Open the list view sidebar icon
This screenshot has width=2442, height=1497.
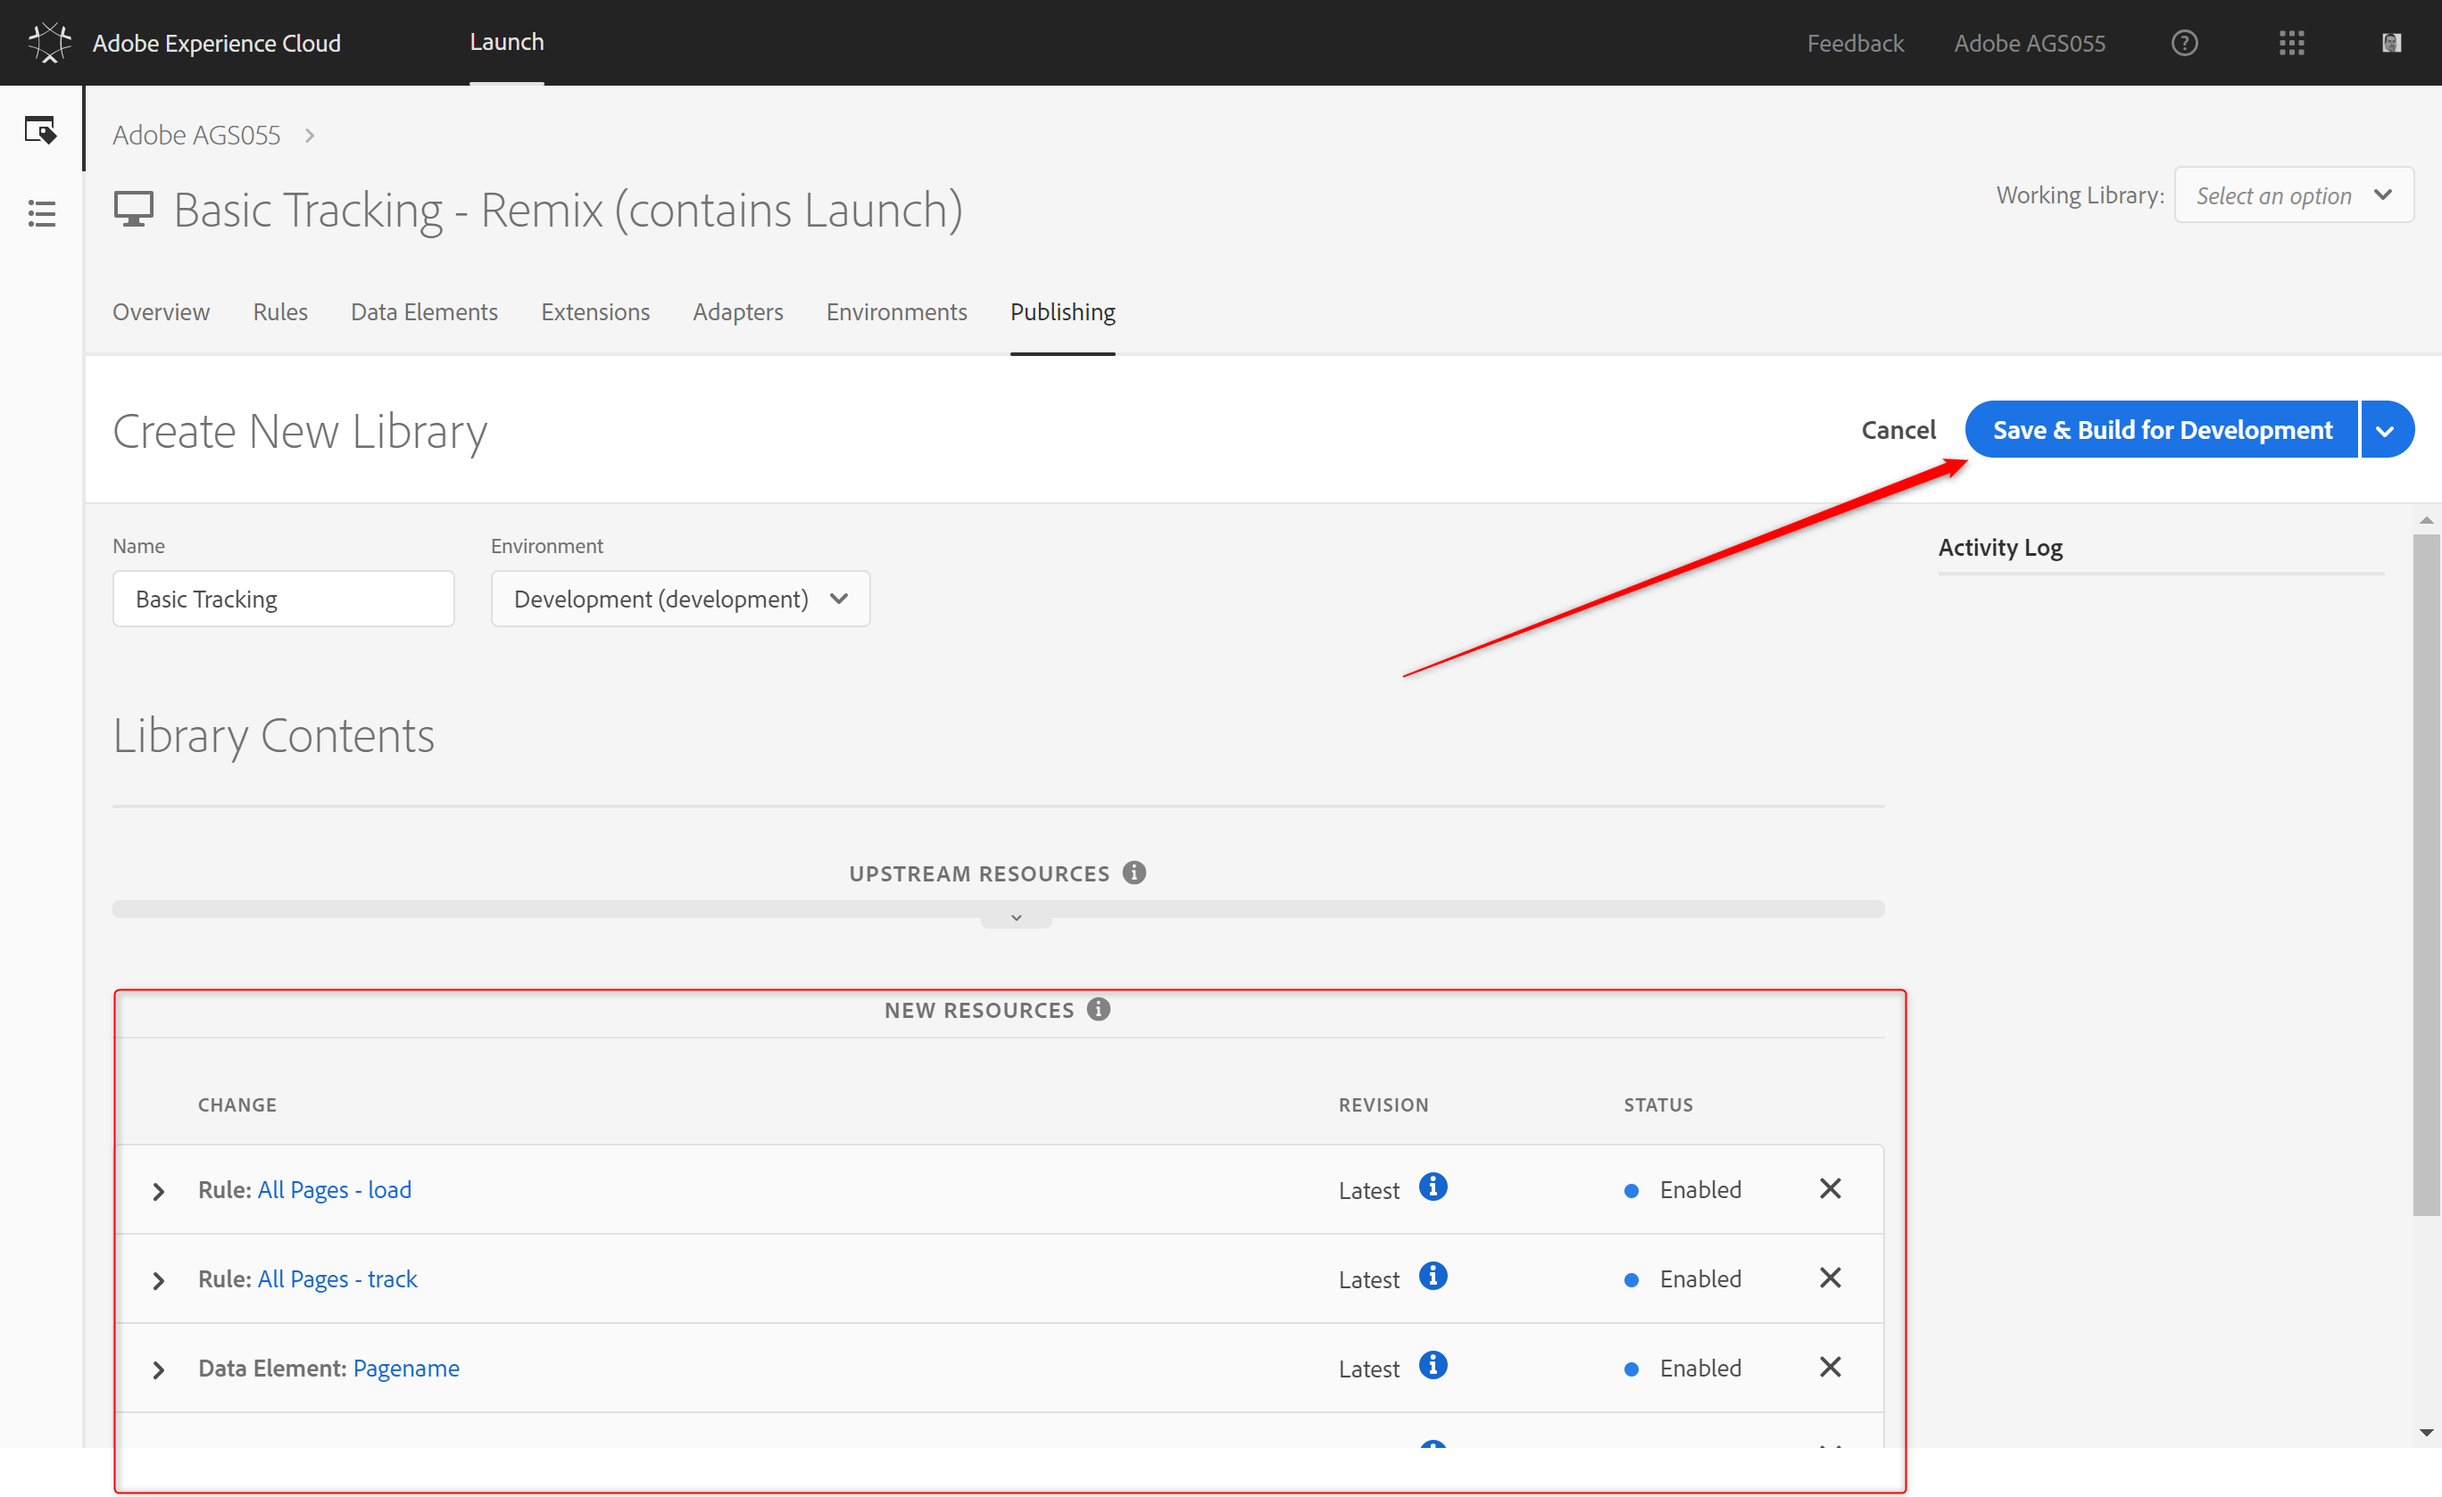[x=41, y=213]
